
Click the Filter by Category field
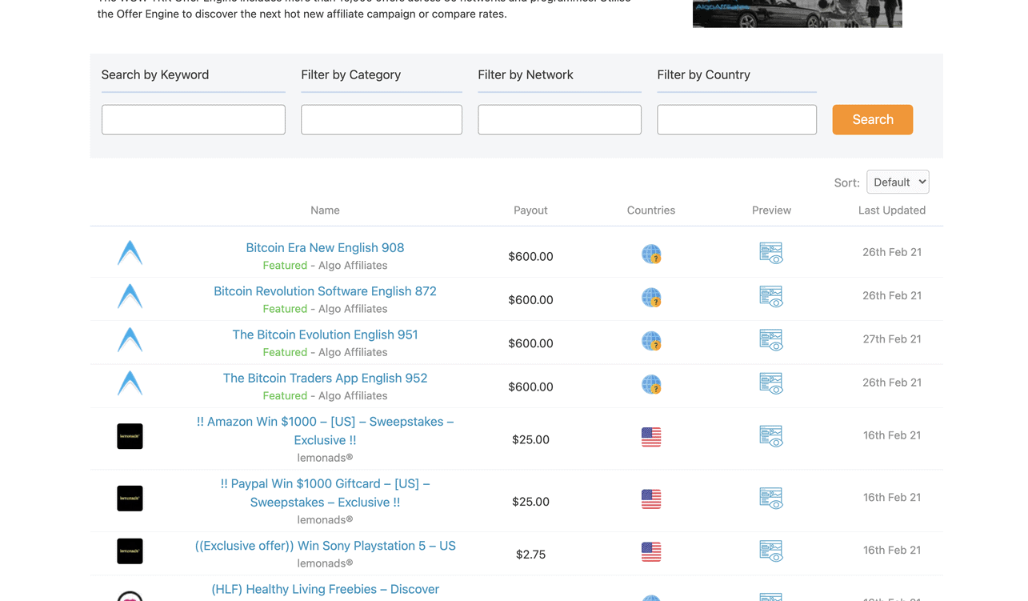coord(382,119)
